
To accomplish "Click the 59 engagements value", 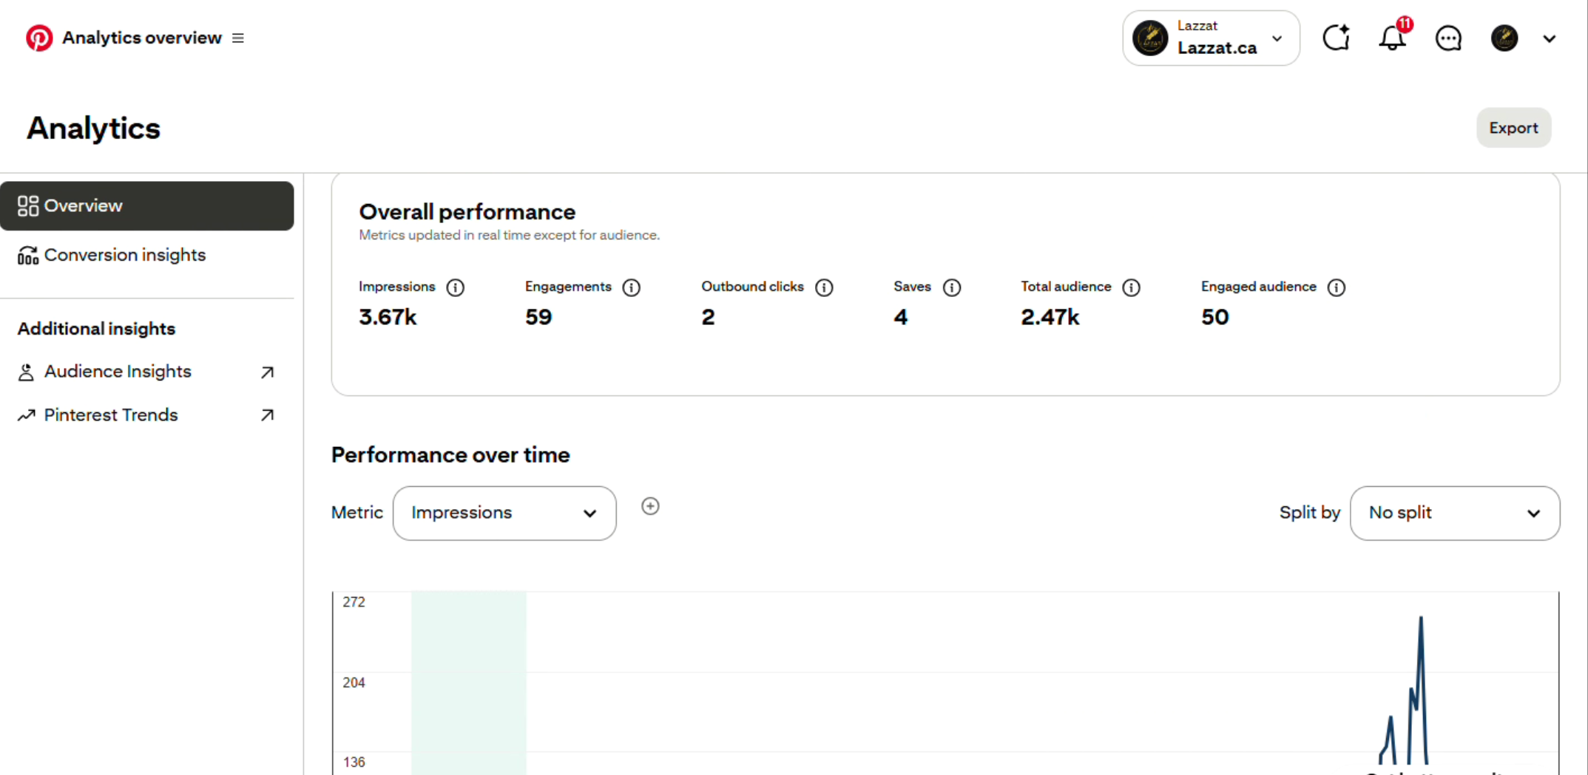I will pos(538,317).
